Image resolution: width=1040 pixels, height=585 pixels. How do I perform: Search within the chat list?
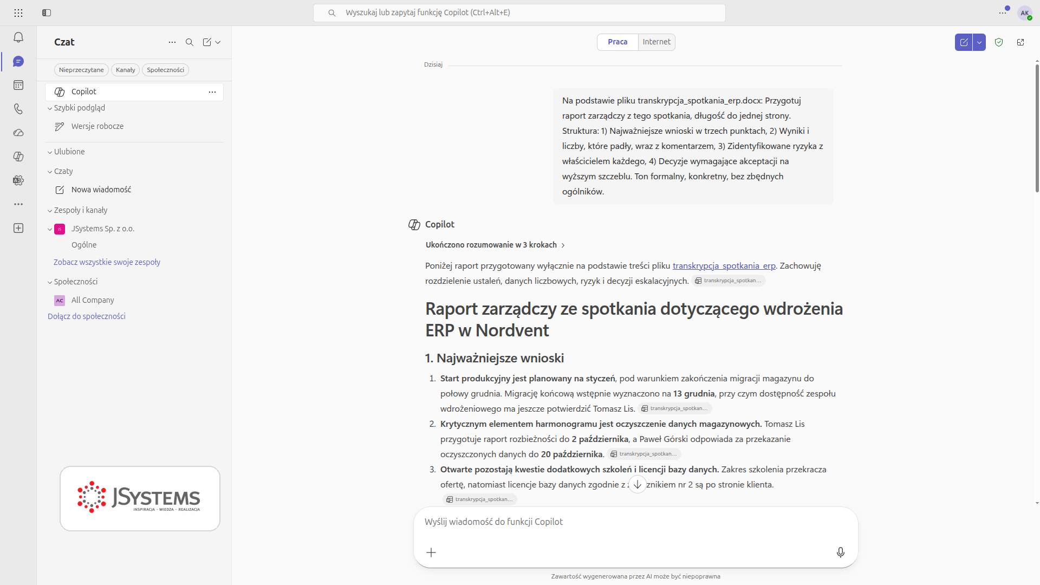pyautogui.click(x=190, y=42)
